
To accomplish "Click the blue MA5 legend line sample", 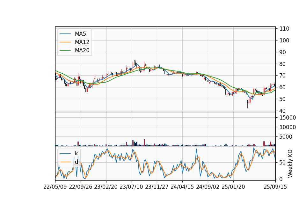I will [x=65, y=34].
